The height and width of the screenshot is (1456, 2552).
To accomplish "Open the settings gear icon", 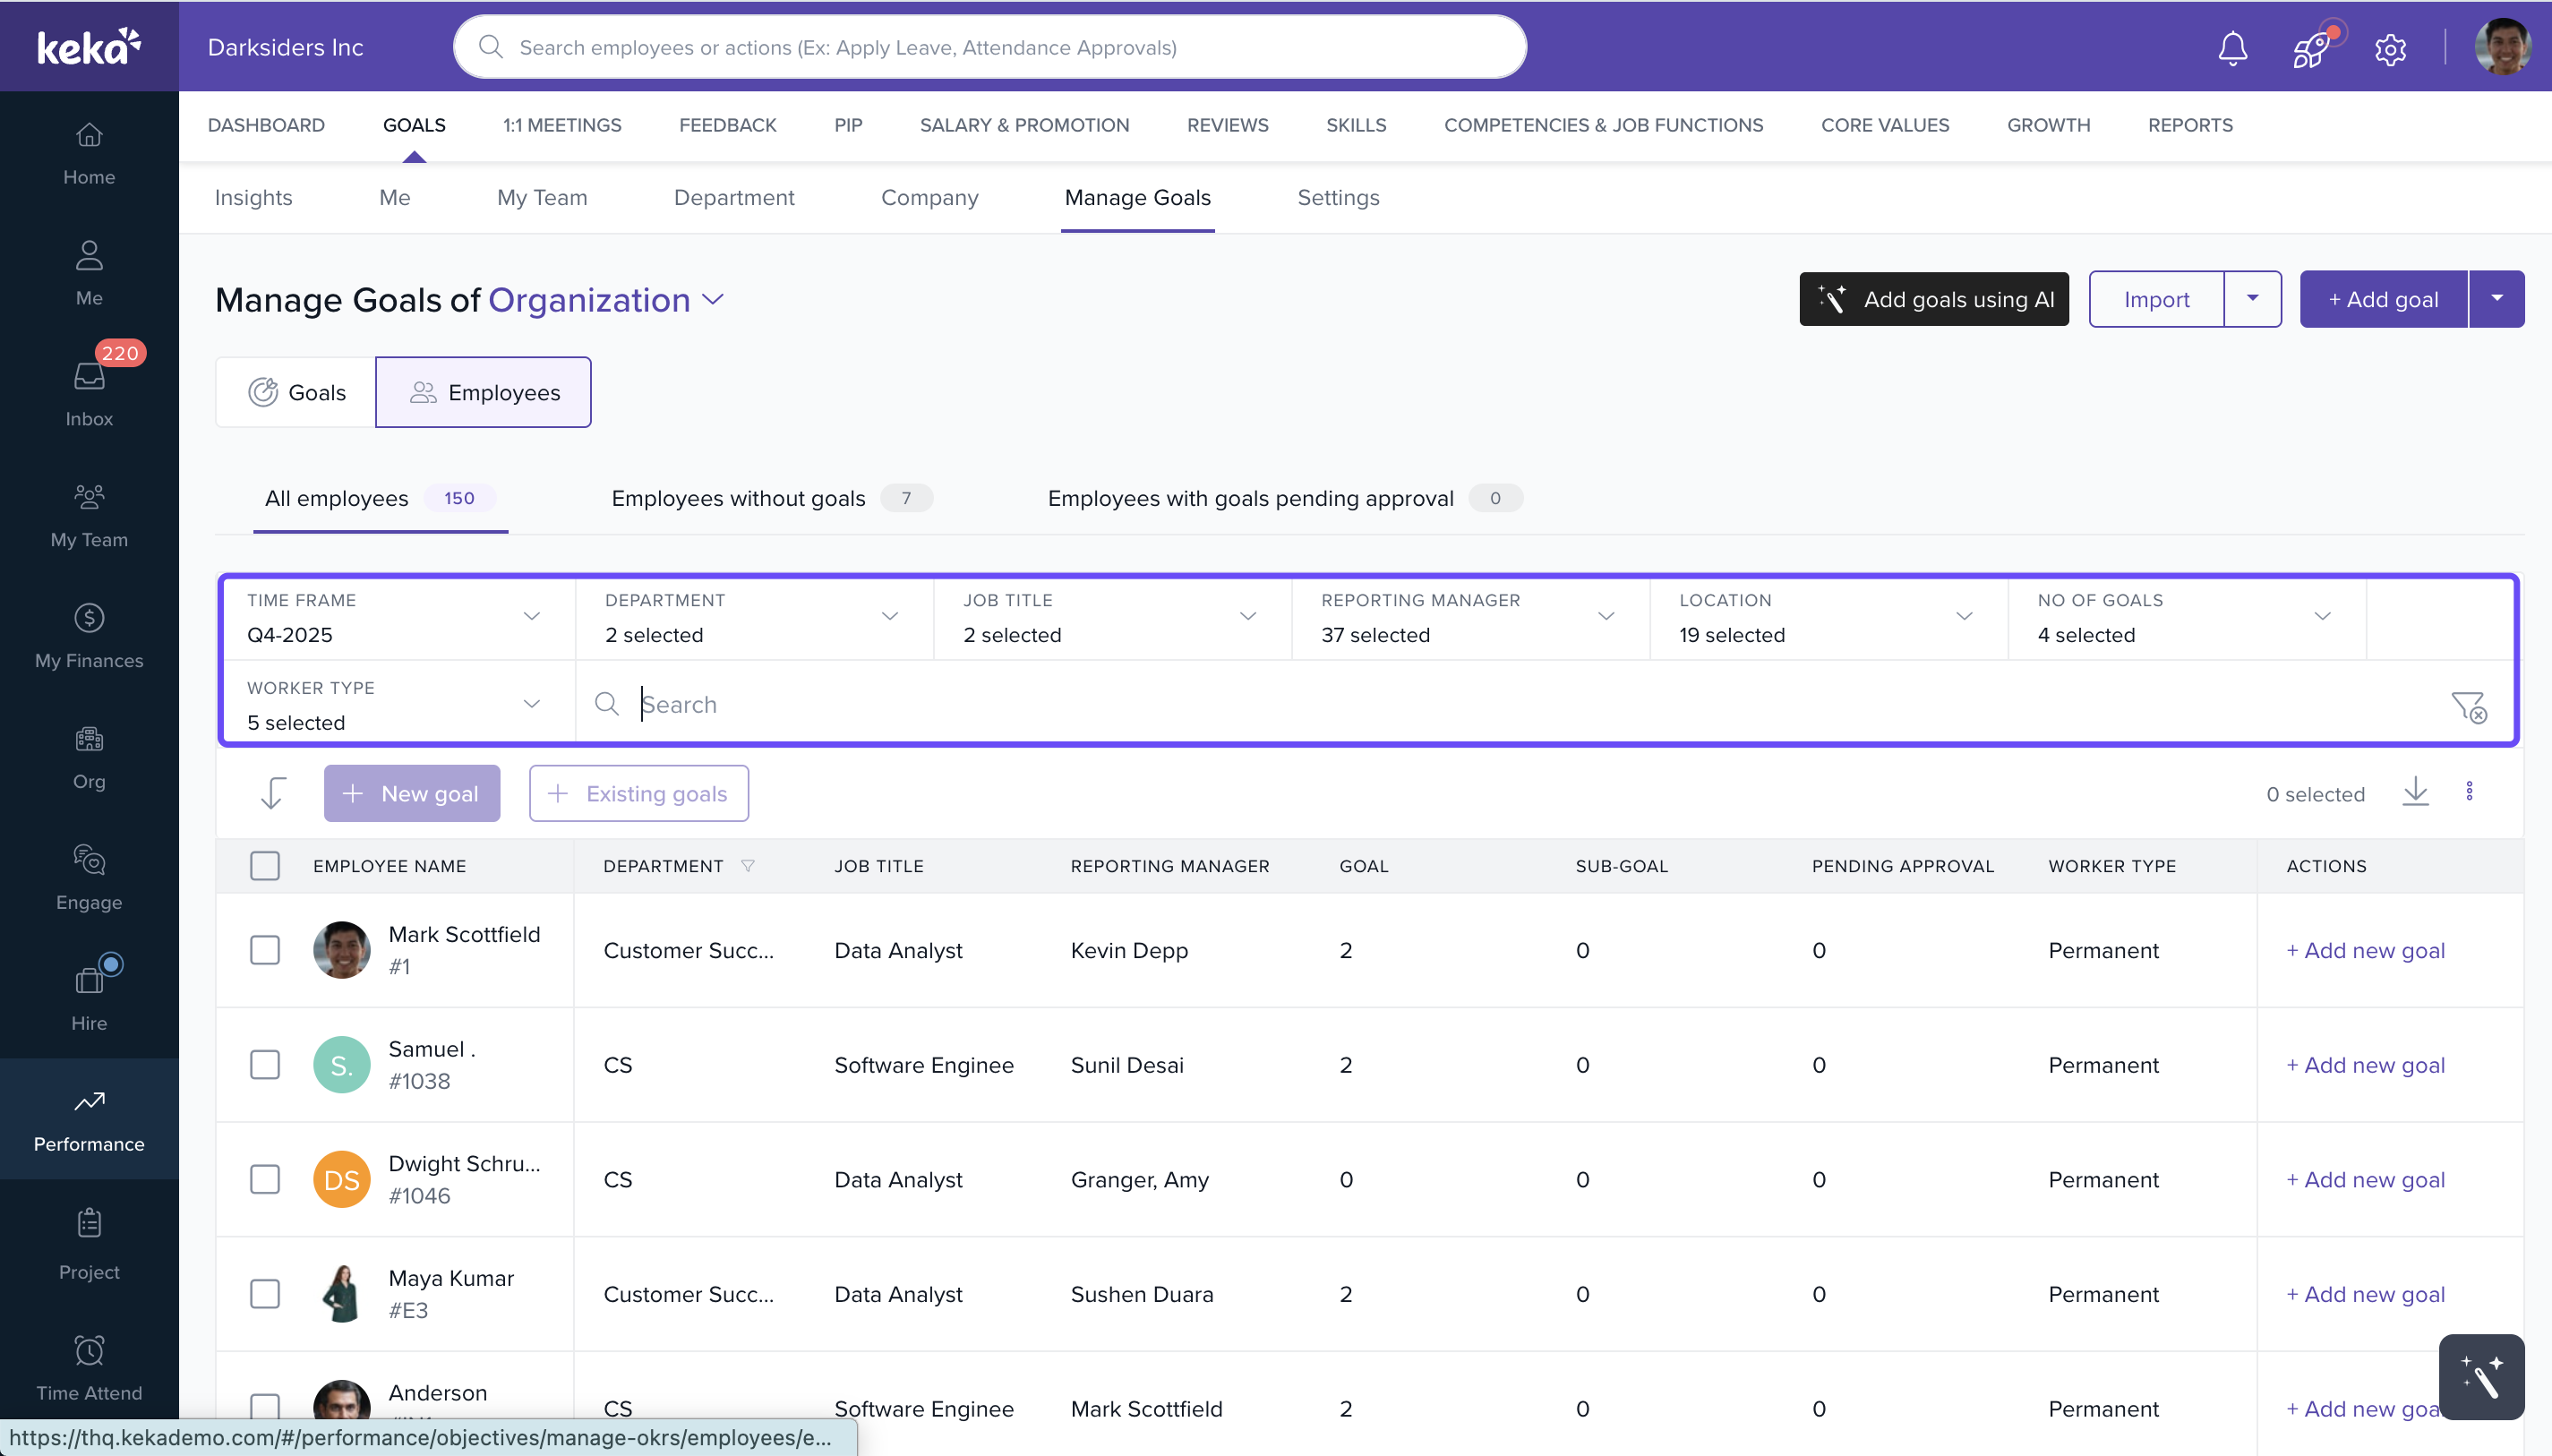I will pos(2390,48).
